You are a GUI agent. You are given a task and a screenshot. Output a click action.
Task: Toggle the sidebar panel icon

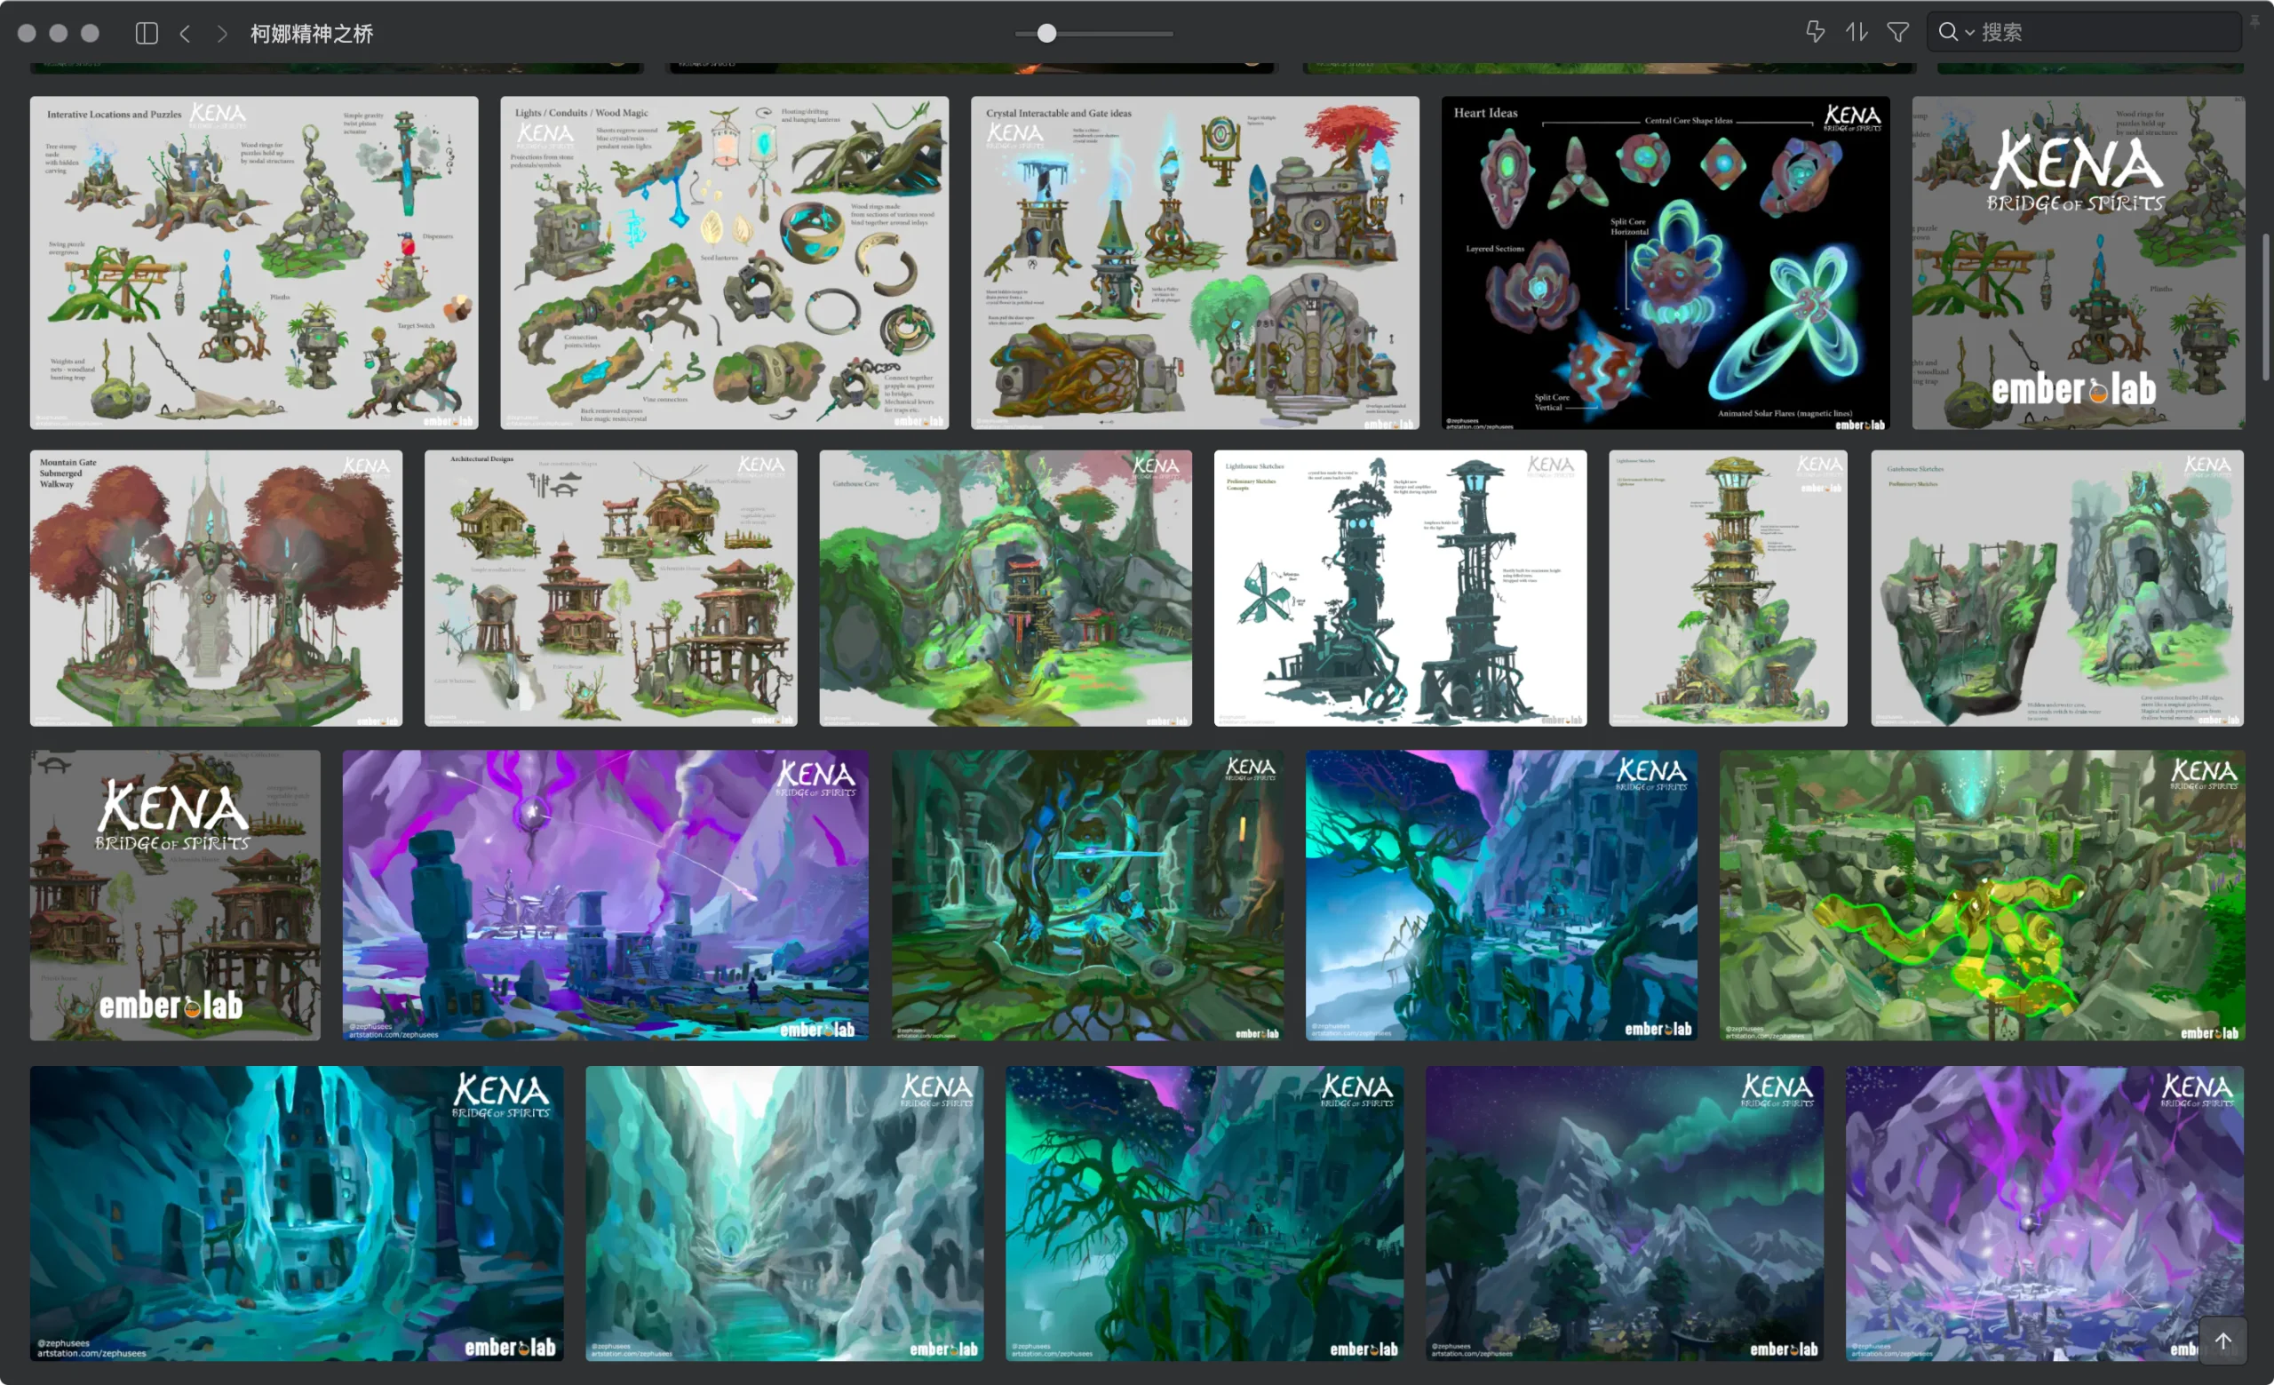[147, 33]
